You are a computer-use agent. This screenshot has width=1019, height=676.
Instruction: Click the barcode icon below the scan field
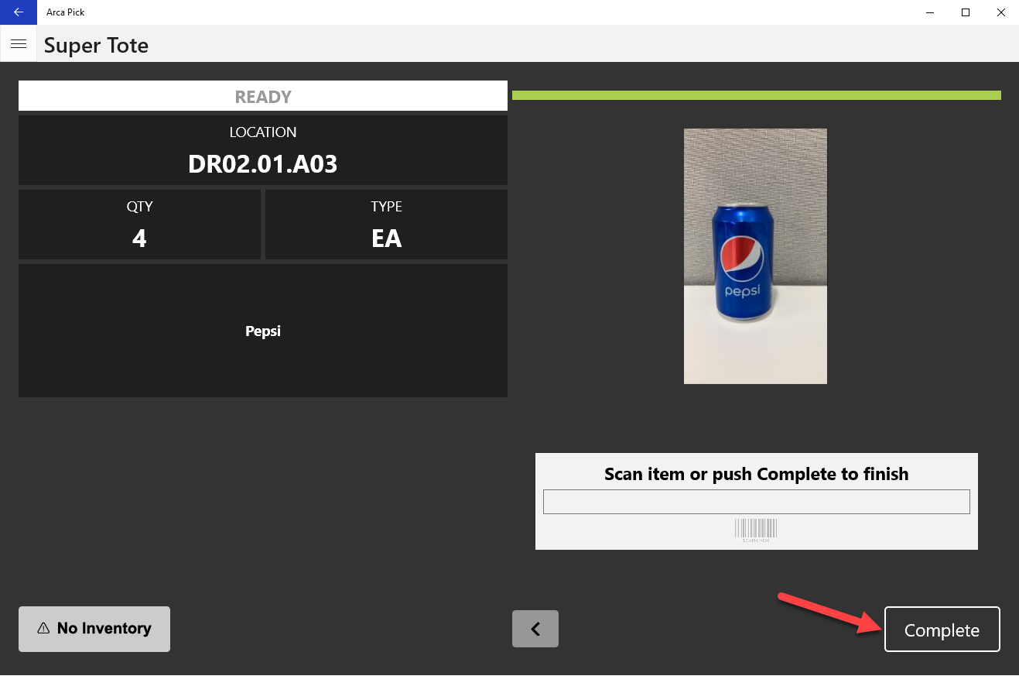pos(756,530)
